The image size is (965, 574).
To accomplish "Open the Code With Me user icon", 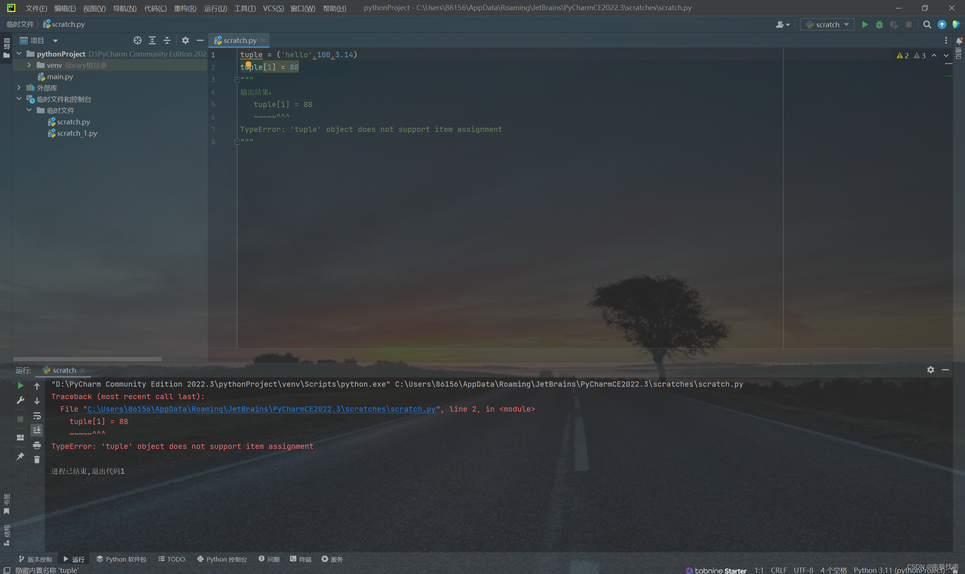I will (x=783, y=25).
